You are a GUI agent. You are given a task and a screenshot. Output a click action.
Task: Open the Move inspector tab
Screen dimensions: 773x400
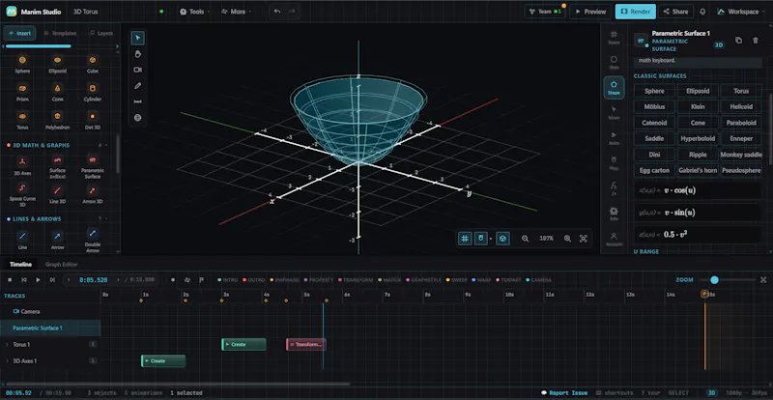(x=614, y=113)
